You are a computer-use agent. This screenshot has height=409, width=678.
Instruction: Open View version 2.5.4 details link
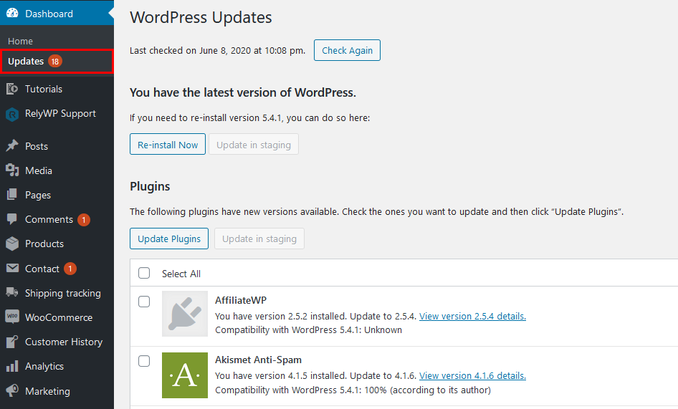tap(472, 316)
